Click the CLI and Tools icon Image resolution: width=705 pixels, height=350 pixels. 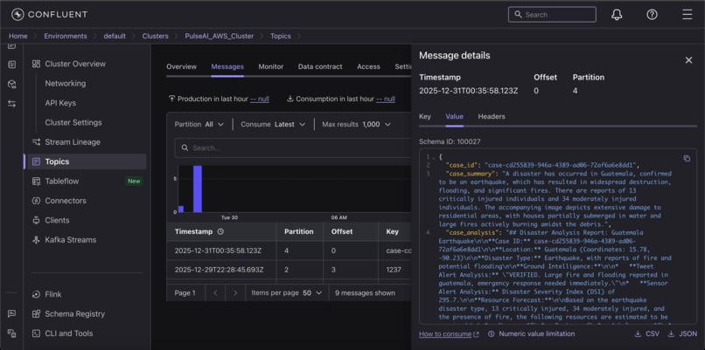[37, 333]
